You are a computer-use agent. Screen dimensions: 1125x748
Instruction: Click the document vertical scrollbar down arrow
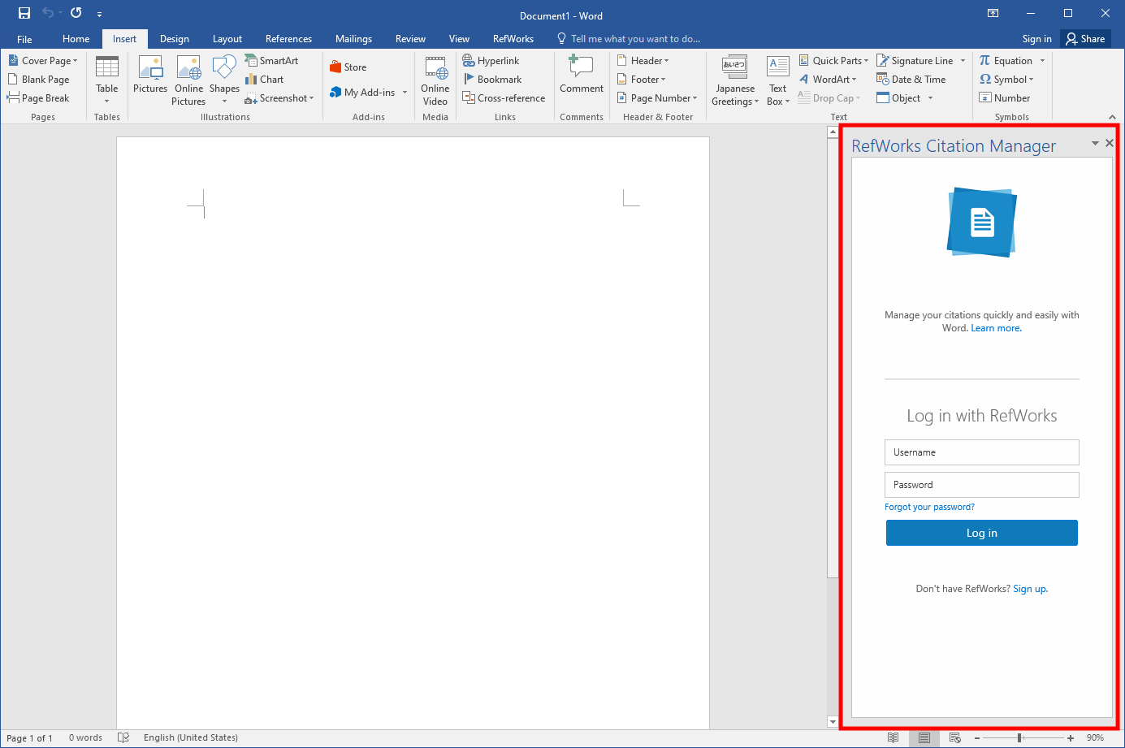tap(833, 721)
